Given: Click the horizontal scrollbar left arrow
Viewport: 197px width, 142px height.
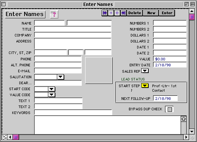Looking at the screenshot, I should (10, 137).
